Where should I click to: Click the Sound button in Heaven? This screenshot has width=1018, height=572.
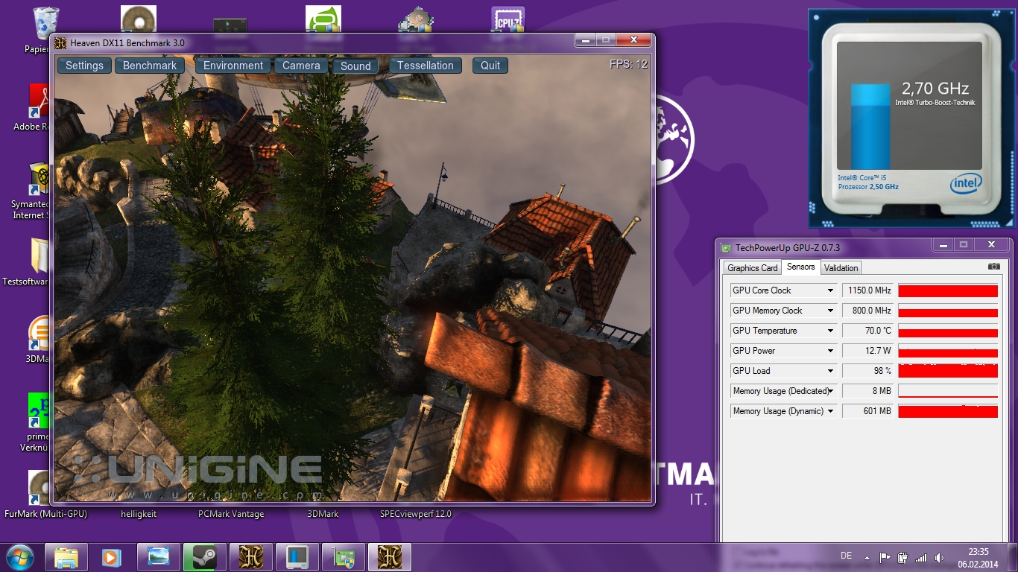pyautogui.click(x=355, y=66)
